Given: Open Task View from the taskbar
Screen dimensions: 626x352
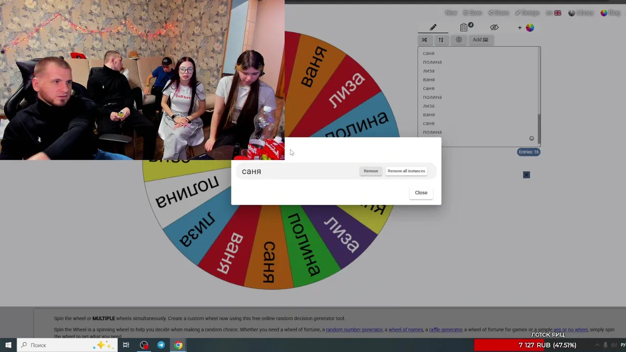Looking at the screenshot, I should pyautogui.click(x=126, y=345).
